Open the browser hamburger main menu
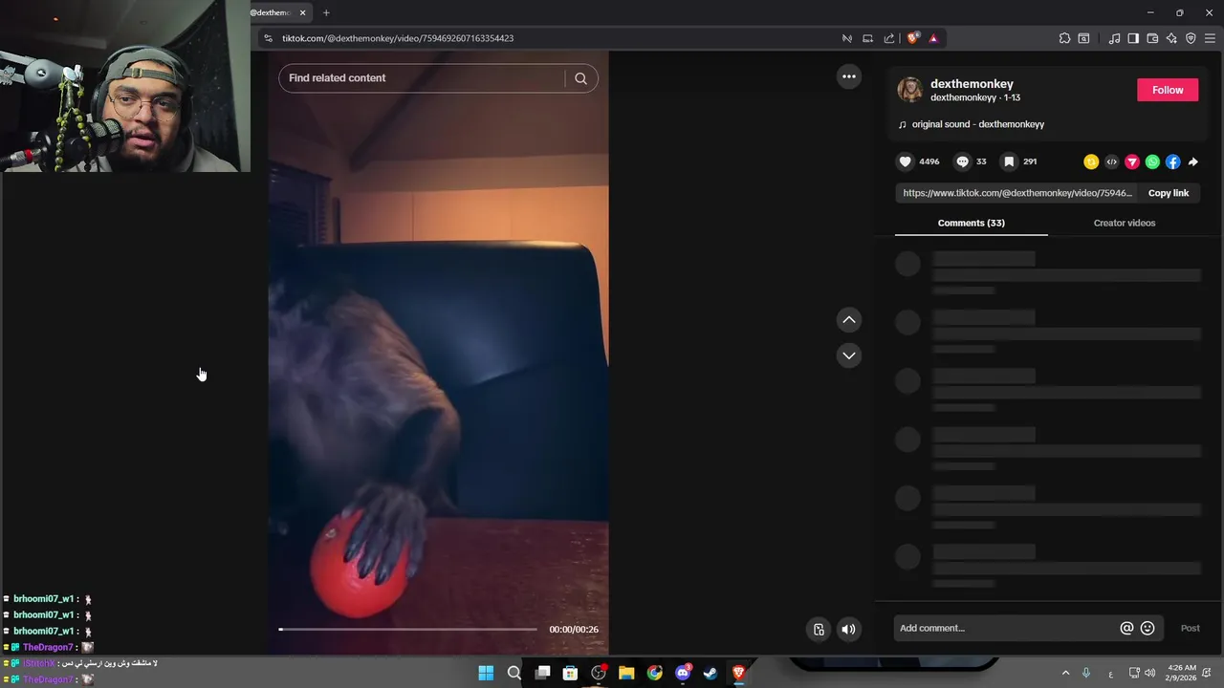 [1210, 38]
